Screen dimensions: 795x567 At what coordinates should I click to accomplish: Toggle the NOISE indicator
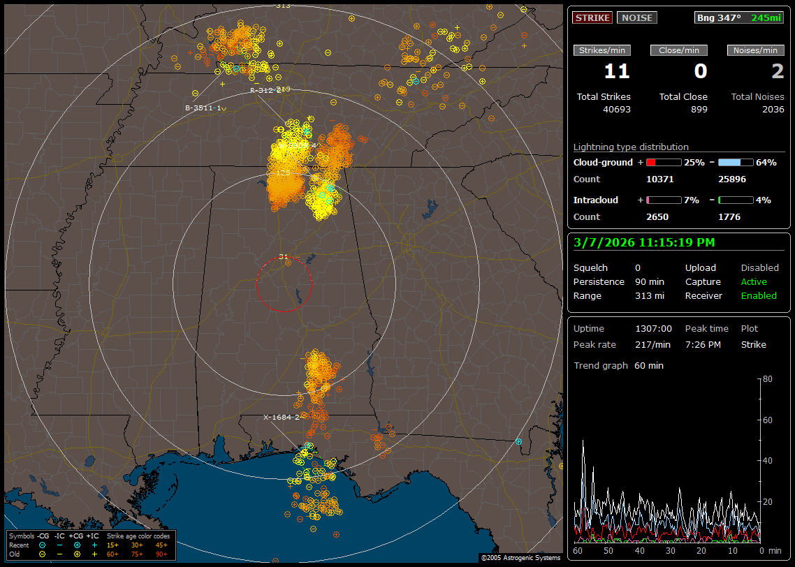[636, 17]
